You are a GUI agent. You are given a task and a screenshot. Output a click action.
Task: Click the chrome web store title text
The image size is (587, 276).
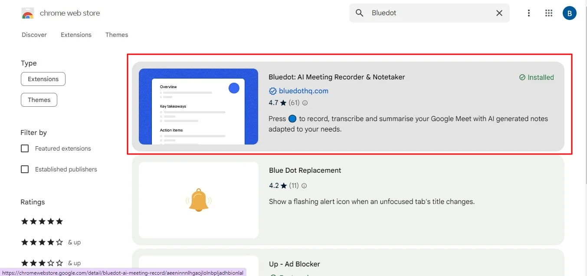pyautogui.click(x=70, y=13)
